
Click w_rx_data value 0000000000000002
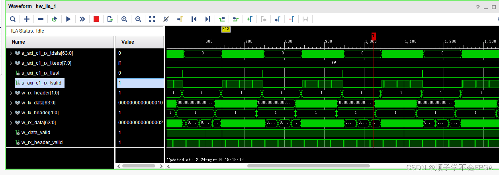tap(141, 122)
